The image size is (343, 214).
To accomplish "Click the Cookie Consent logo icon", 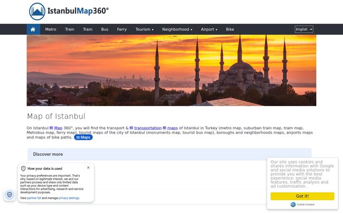I will (x=293, y=204).
